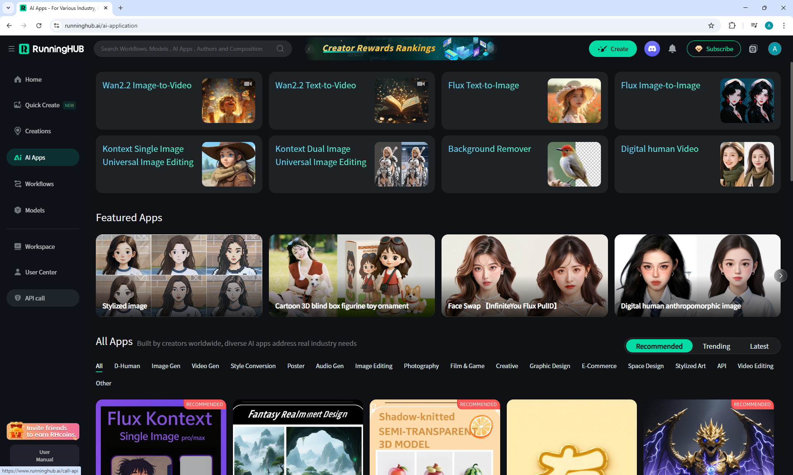Bookmark this page with the star icon
This screenshot has width=793, height=475.
point(711,26)
